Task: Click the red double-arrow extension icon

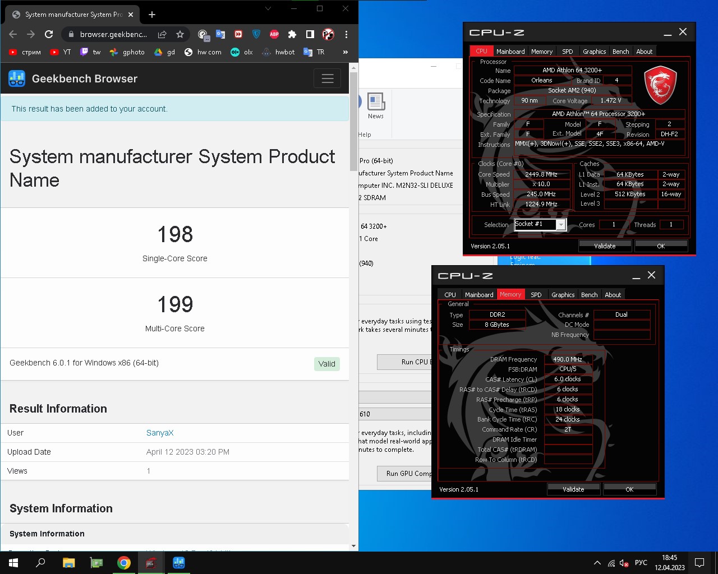Action: pyautogui.click(x=238, y=34)
